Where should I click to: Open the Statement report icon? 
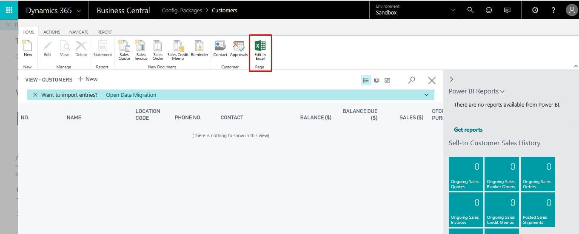103,48
